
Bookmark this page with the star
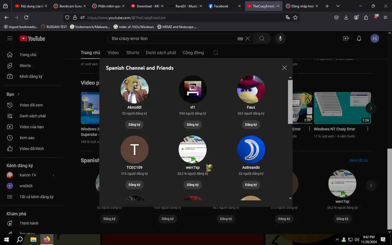coord(295,17)
